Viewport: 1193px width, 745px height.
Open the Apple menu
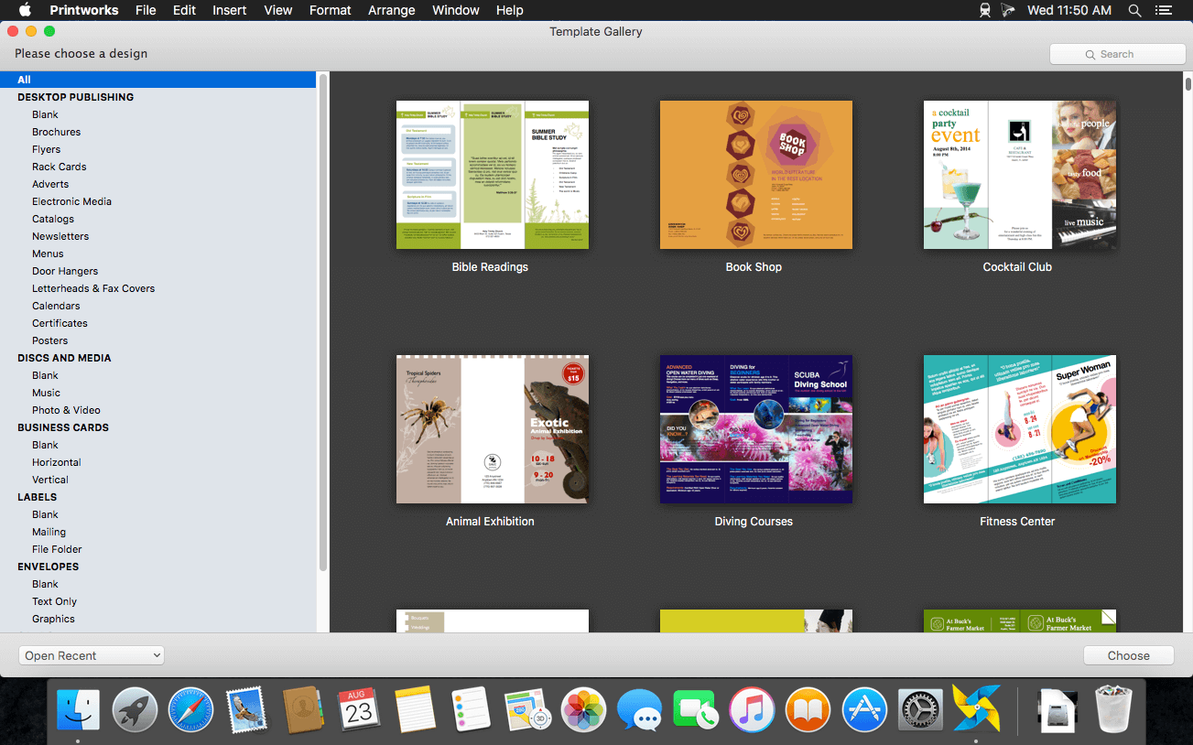coord(25,10)
